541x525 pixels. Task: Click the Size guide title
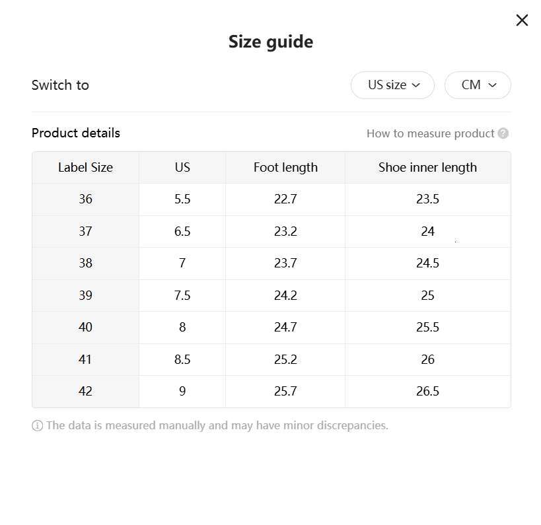pos(271,42)
